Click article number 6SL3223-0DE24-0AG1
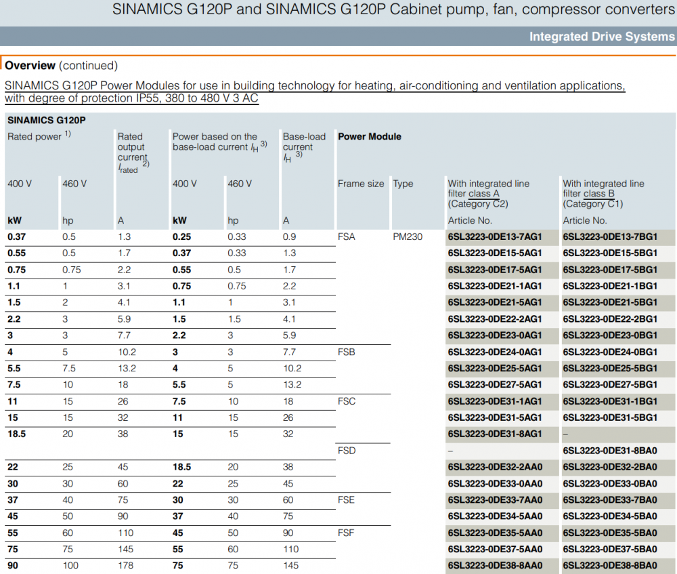This screenshot has width=677, height=574. point(495,352)
